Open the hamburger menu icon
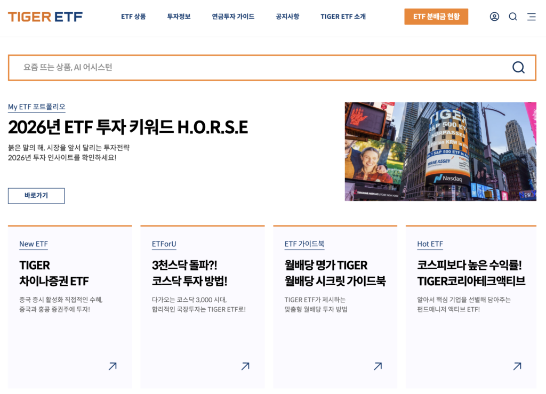Screen dimensions: 546x394 click(x=531, y=17)
